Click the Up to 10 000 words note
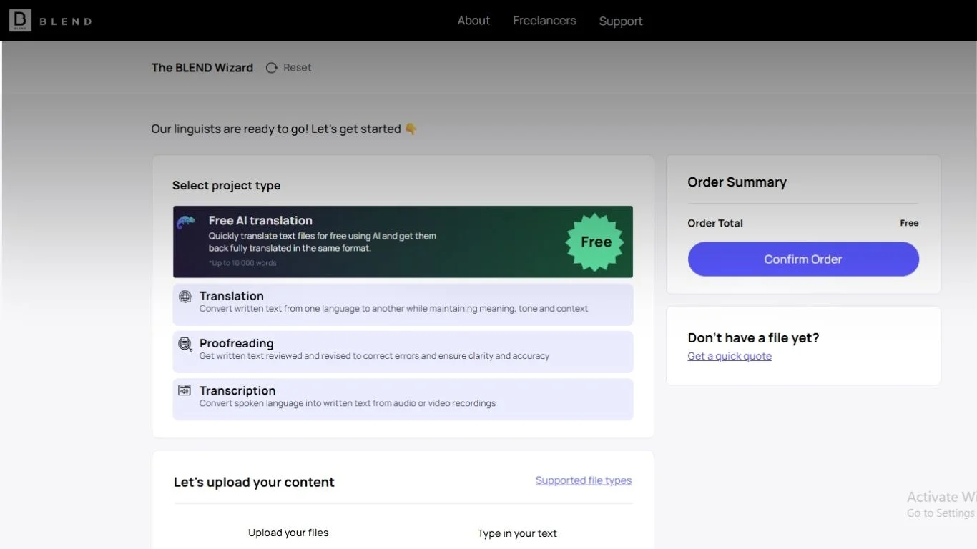This screenshot has height=549, width=977. [x=242, y=263]
